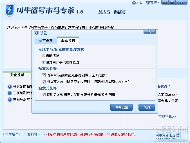190x143 pixels.
Task: Click www.keniu.com text at bottom right
Action: tap(166, 138)
